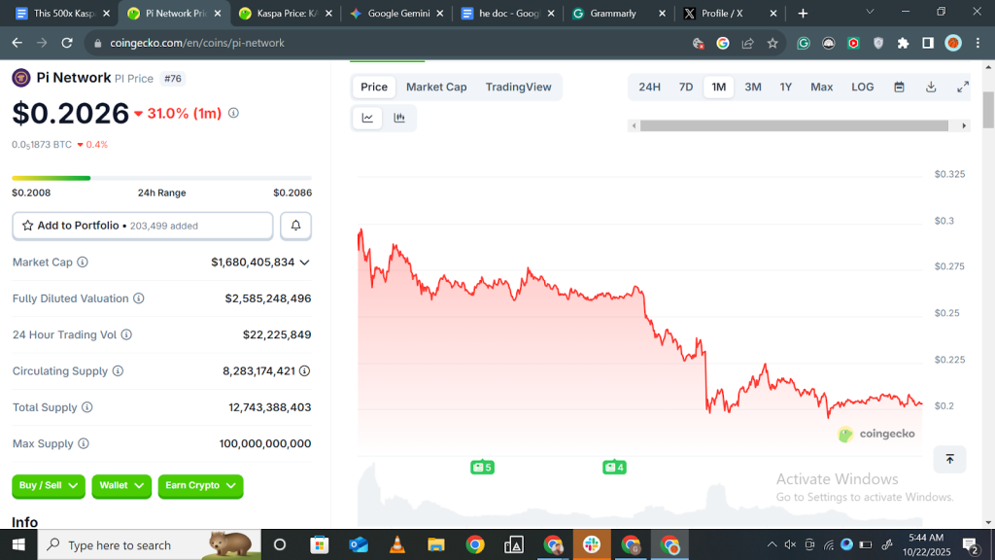Screen dimensions: 995x560
Task: Bookmark this page with star icon
Action: tap(772, 43)
